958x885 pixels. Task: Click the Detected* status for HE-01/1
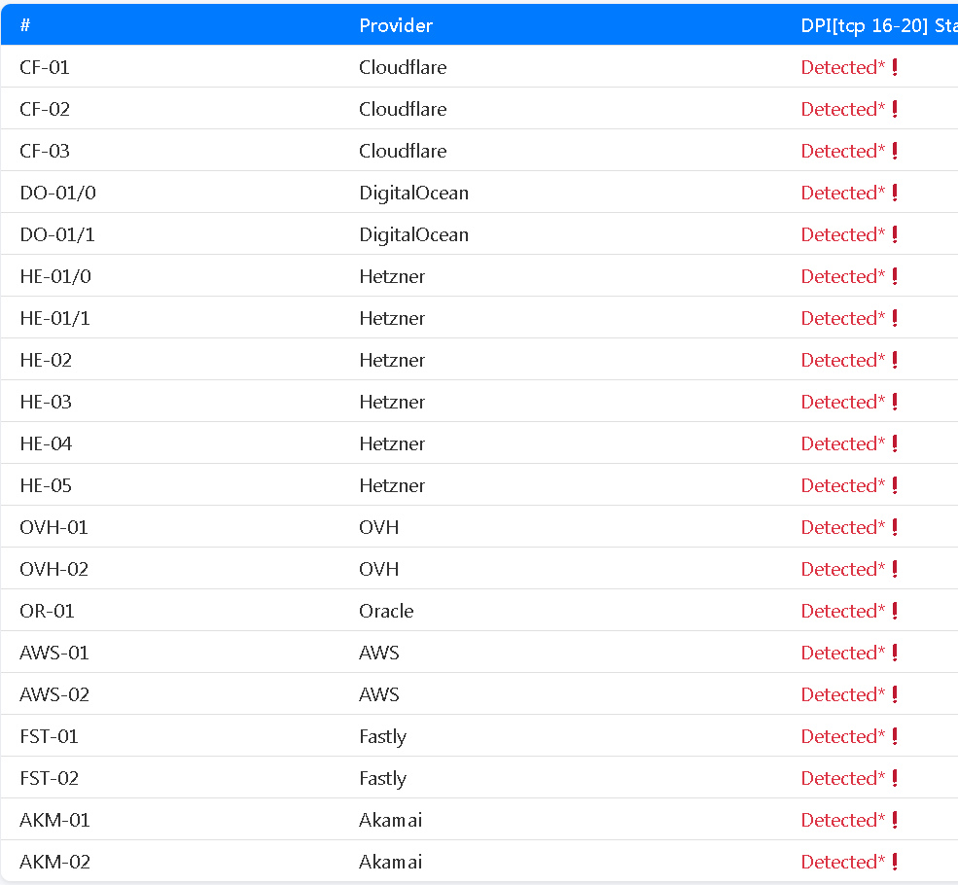pos(842,318)
